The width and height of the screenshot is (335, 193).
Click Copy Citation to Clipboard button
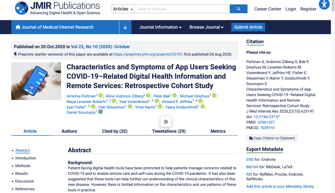(272, 138)
